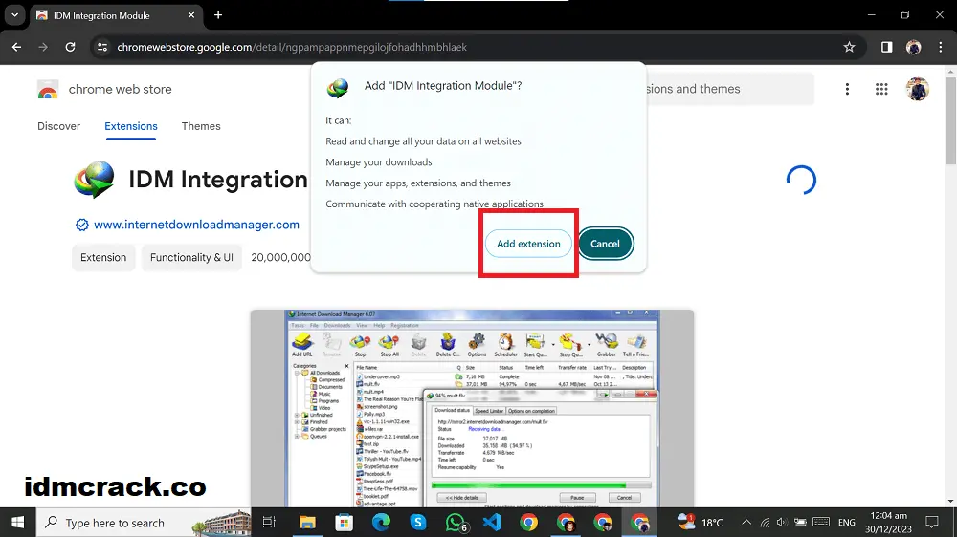Open the clock showing 12:04 am

tap(888, 523)
